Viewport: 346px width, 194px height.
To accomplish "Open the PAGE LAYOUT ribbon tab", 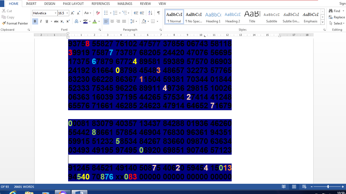I will click(73, 4).
